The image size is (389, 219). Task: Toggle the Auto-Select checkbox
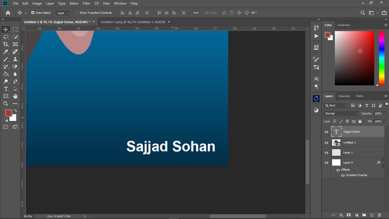(x=33, y=13)
